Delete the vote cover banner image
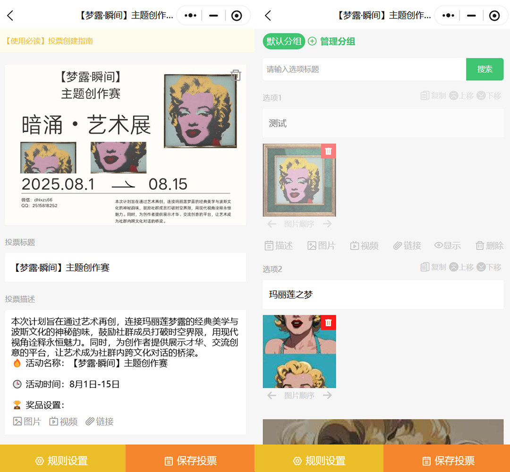 (x=236, y=75)
